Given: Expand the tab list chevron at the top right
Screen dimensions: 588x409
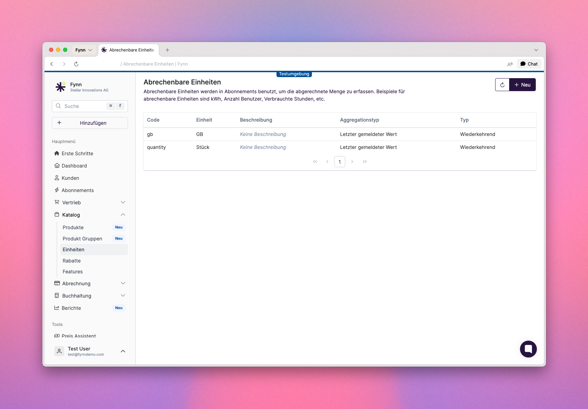Looking at the screenshot, I should (536, 50).
